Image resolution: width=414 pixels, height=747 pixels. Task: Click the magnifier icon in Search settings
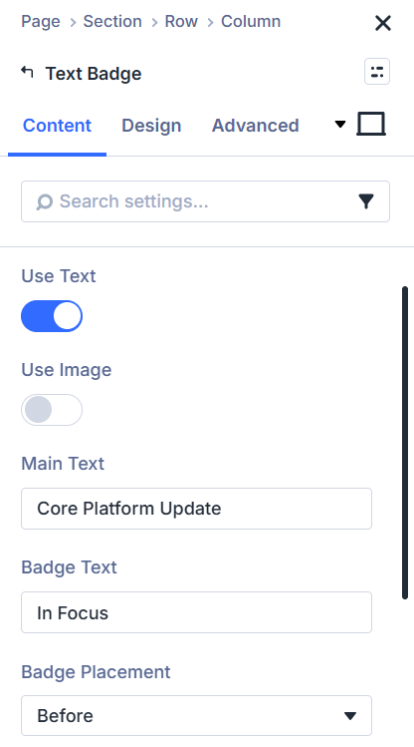click(44, 202)
